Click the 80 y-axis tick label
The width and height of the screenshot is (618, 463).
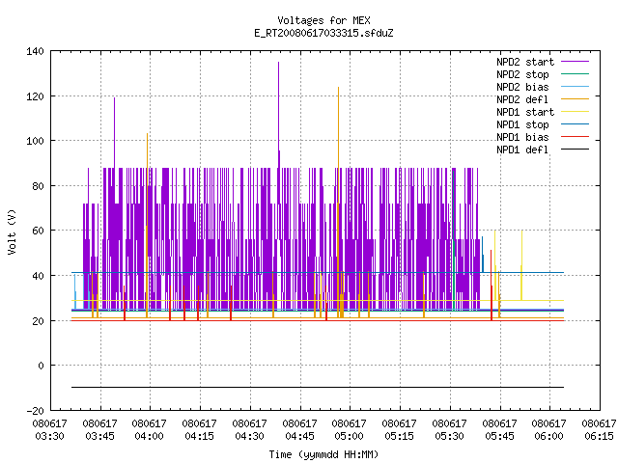coord(39,186)
